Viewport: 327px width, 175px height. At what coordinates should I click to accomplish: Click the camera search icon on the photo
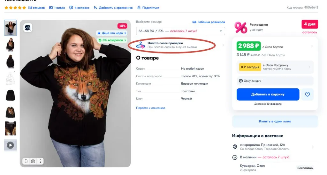[x=33, y=161]
